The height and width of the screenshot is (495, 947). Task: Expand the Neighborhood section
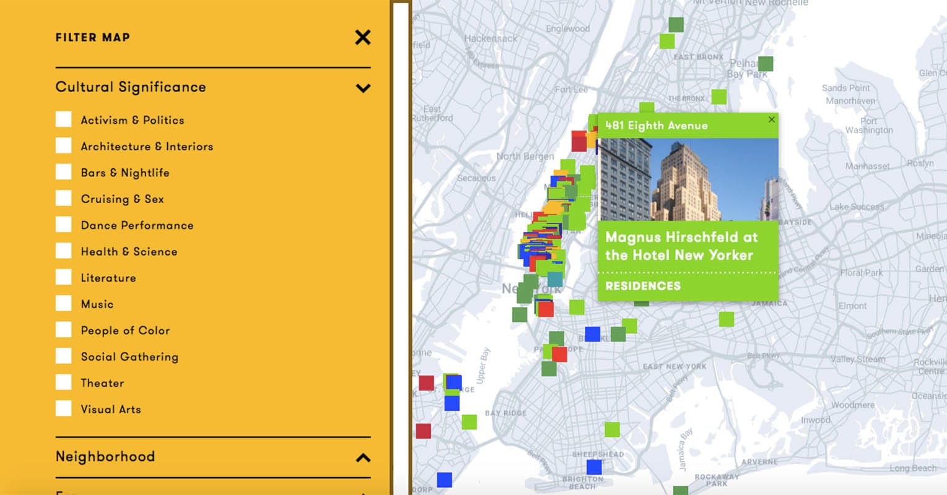(362, 457)
